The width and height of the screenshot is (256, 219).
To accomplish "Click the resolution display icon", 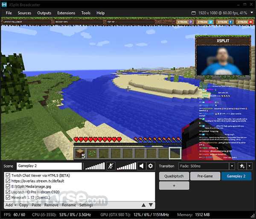I will coord(193,13).
